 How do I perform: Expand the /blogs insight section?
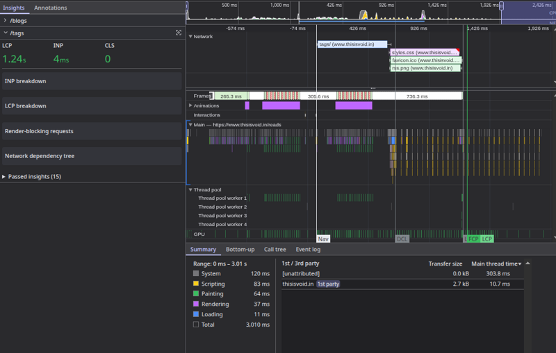[6, 21]
